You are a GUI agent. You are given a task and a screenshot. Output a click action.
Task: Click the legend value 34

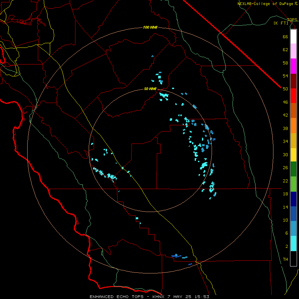pyautogui.click(x=285, y=141)
